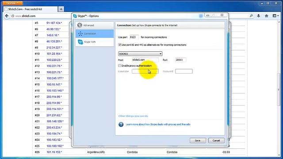The width and height of the screenshot is (283, 159).
Task: Open the Skype WiFi section
Action: pos(95,42)
